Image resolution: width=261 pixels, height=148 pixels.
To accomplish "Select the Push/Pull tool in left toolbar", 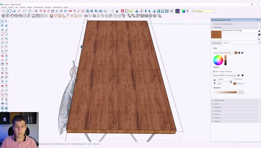I will (x=6, y=56).
